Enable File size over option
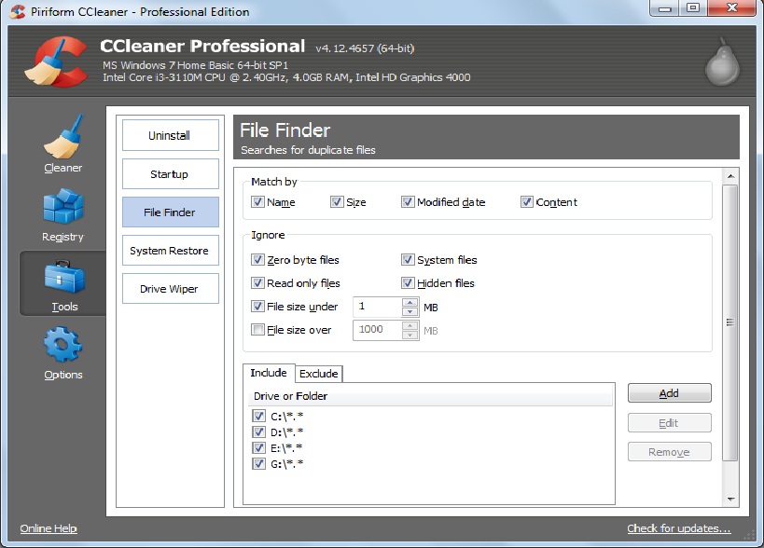The height and width of the screenshot is (548, 764). point(257,330)
